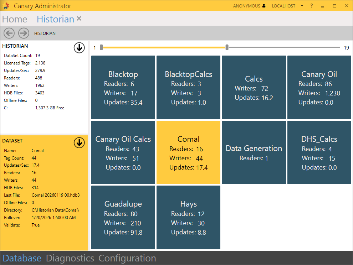Click the right slider handle
The height and width of the screenshot is (265, 353).
(x=227, y=47)
